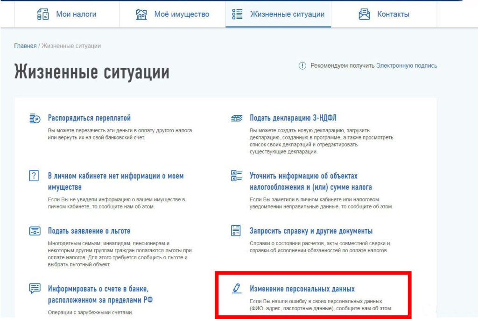Click the ruble coins icon for Распорядиться переплатой
The image size is (478, 319).
pos(35,119)
